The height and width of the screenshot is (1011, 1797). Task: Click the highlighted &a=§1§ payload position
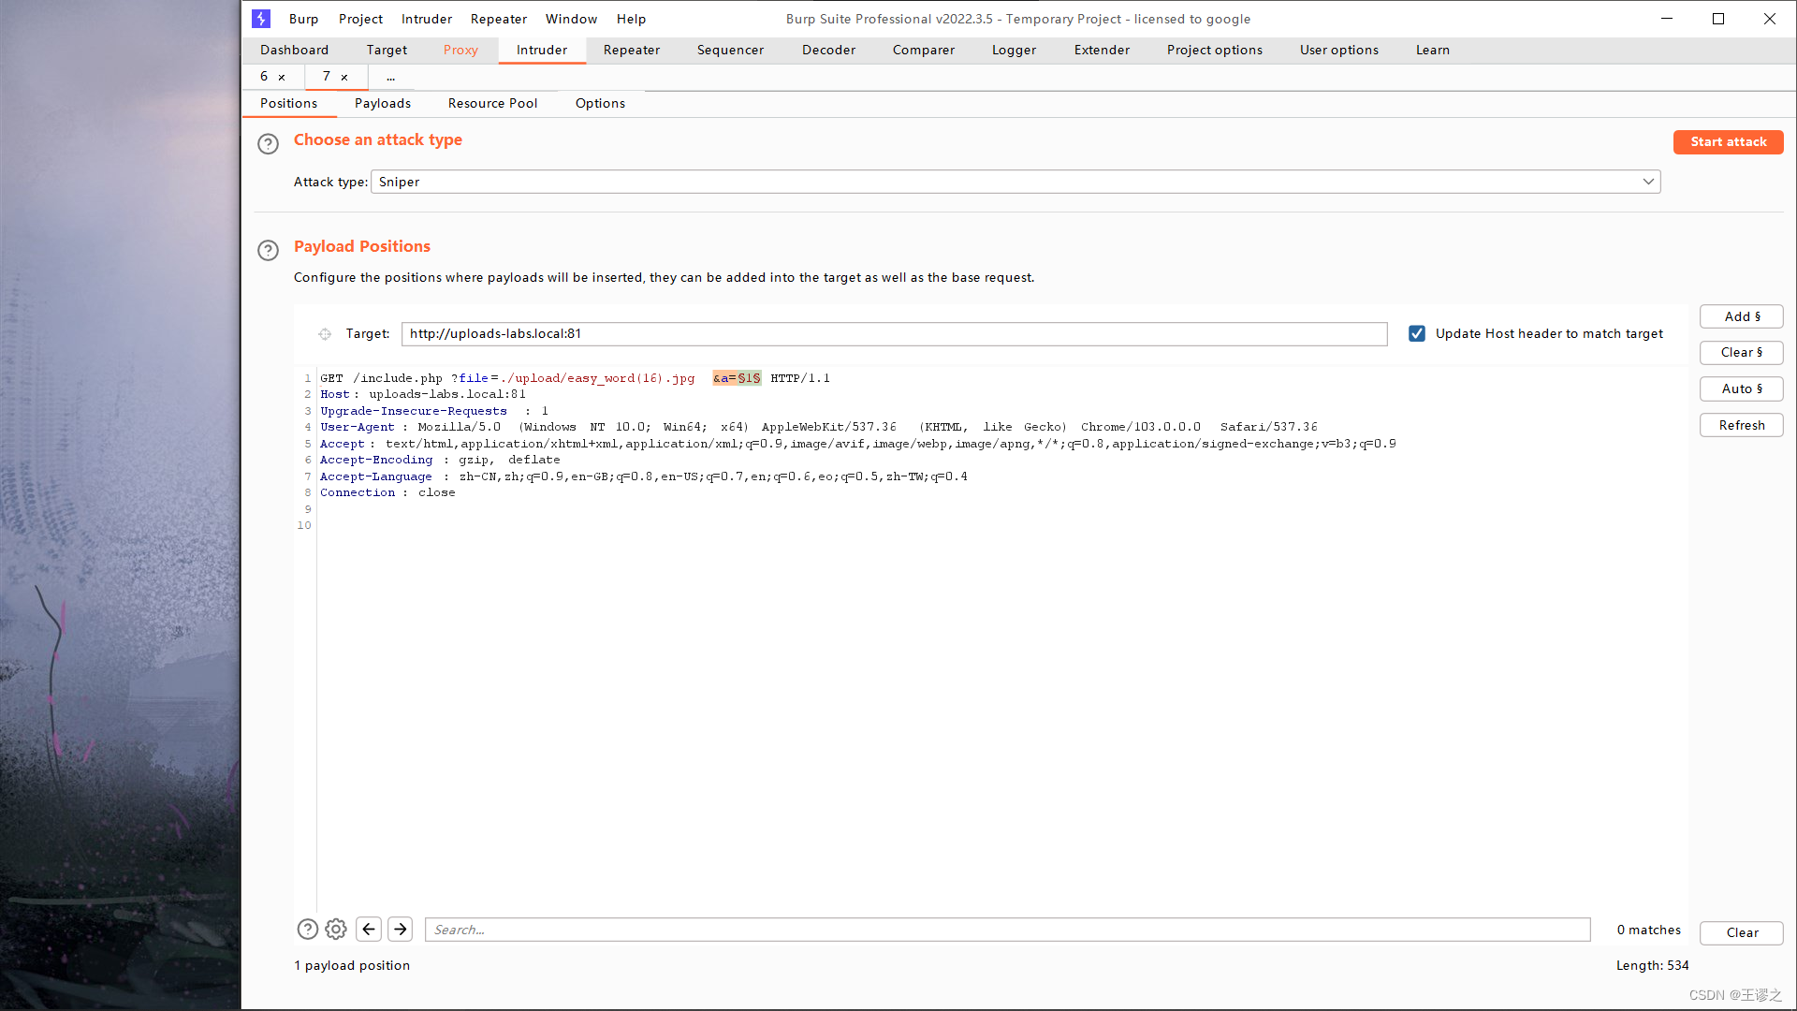737,378
